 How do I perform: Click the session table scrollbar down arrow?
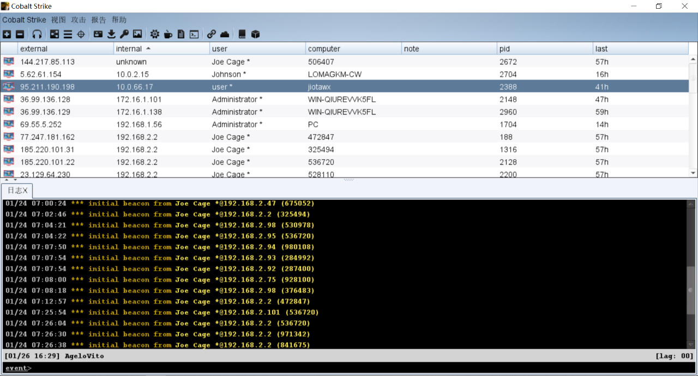pos(694,173)
